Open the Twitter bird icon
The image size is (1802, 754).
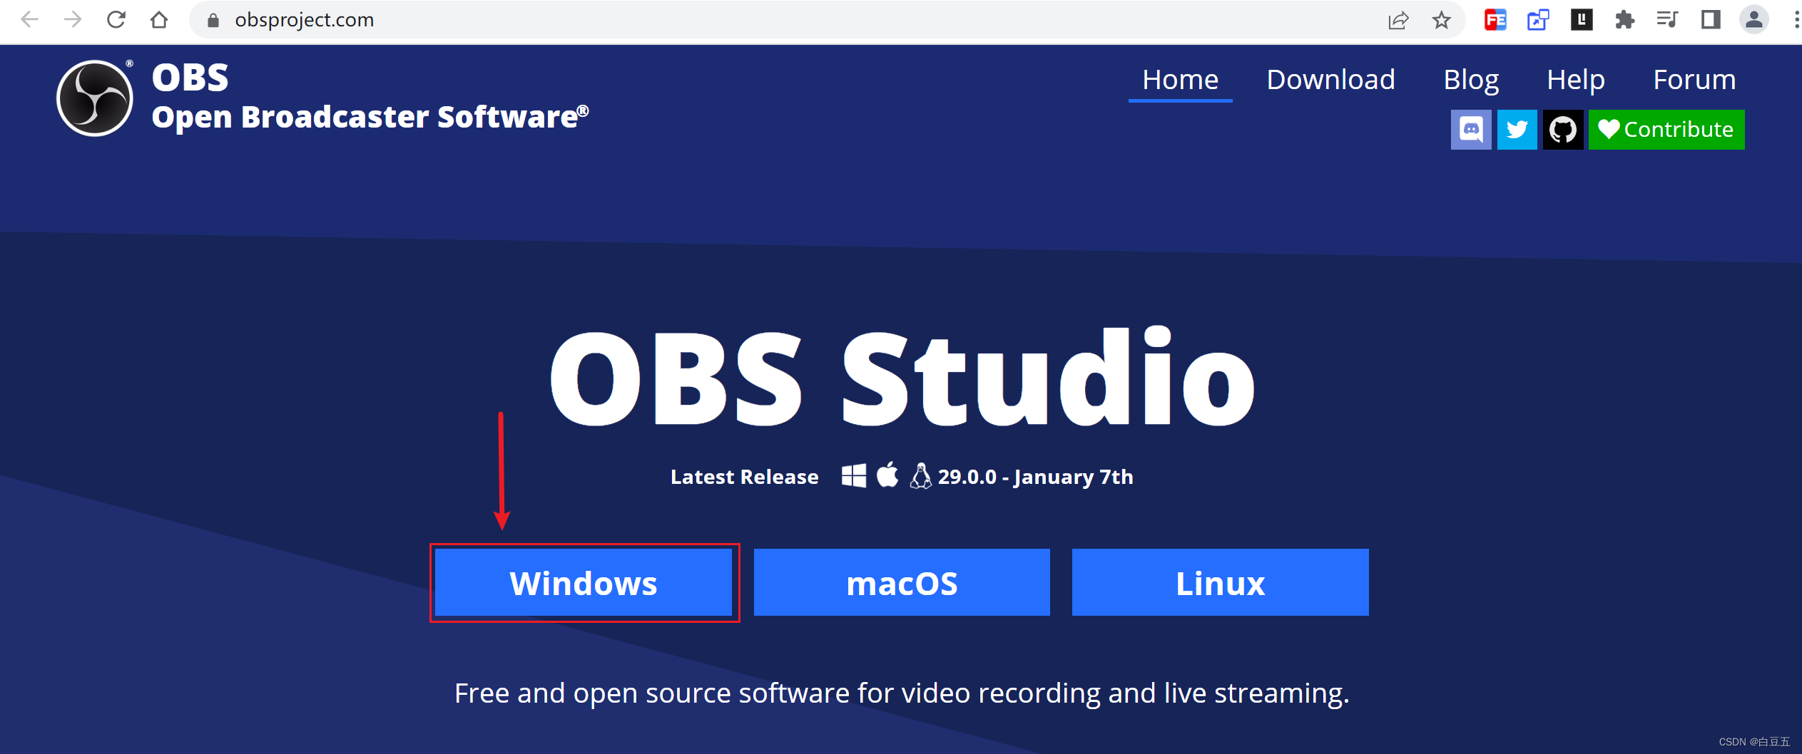(1517, 130)
